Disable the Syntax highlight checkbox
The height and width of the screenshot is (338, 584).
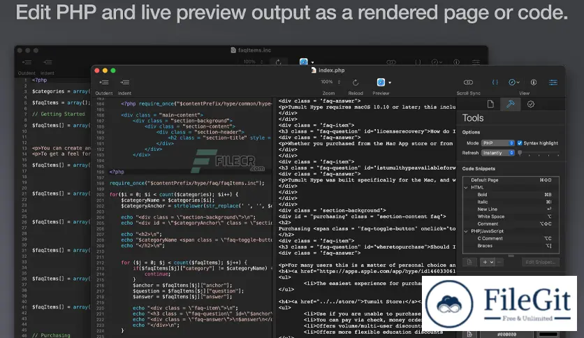click(520, 143)
